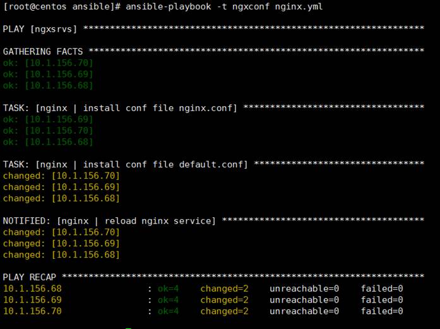Click 'ok=4' in the 10.1.156.70 recap row
The width and height of the screenshot is (440, 329).
(x=168, y=311)
